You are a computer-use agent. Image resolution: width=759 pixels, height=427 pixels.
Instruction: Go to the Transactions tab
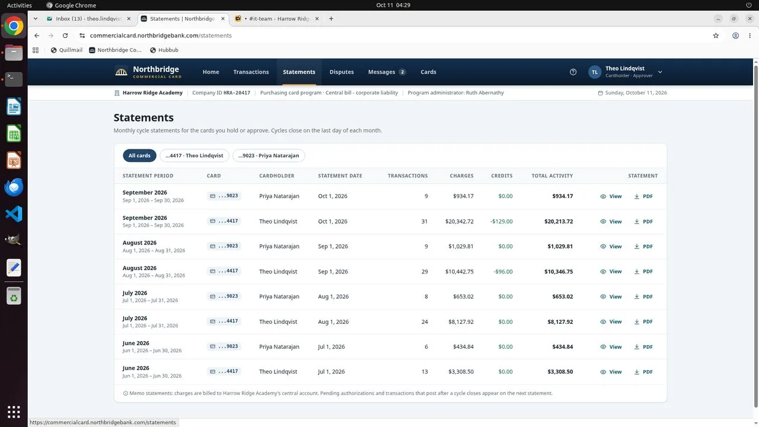251,72
